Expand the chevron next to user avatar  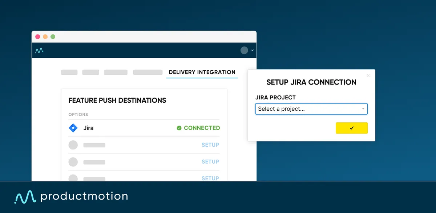[252, 50]
